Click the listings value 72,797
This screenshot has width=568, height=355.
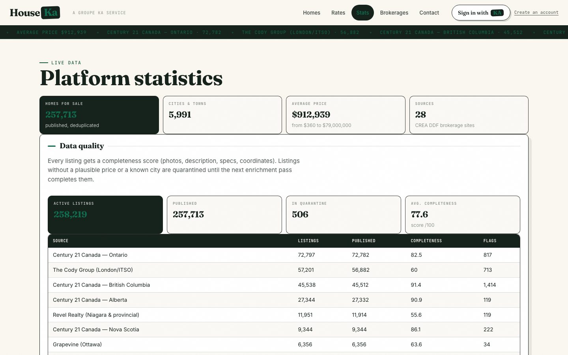(x=306, y=255)
